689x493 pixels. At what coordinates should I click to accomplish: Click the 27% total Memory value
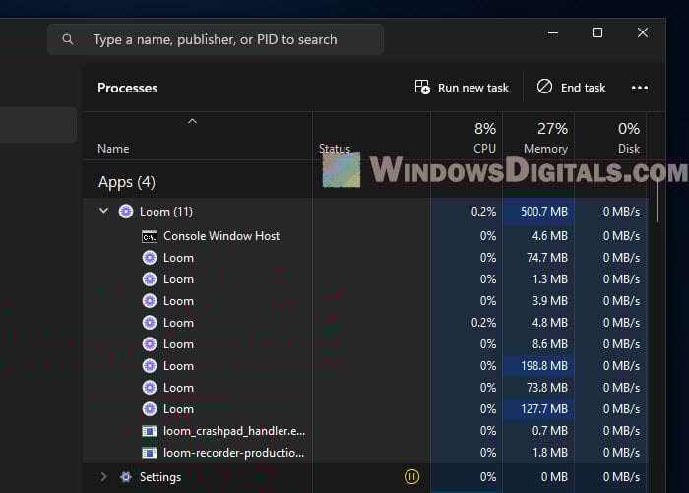(x=552, y=129)
